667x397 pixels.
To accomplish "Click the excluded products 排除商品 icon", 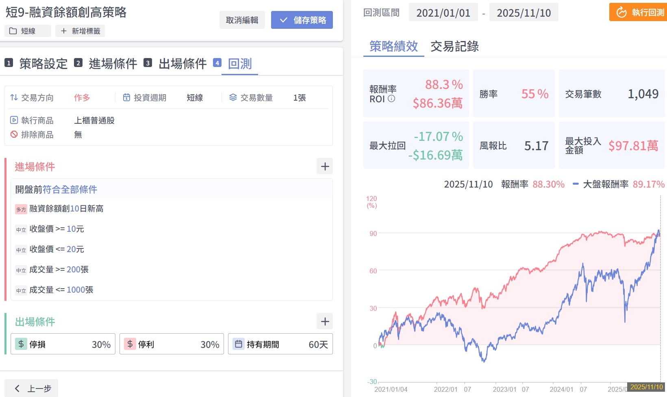I will tap(14, 134).
